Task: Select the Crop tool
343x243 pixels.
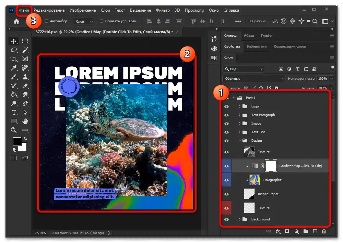Action: tap(14, 59)
